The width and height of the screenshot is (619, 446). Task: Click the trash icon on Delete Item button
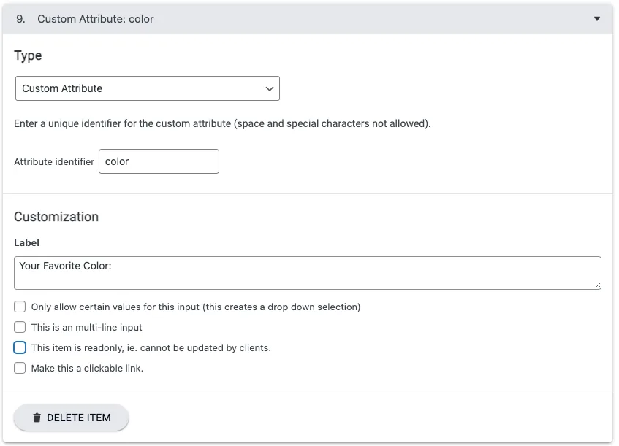37,418
